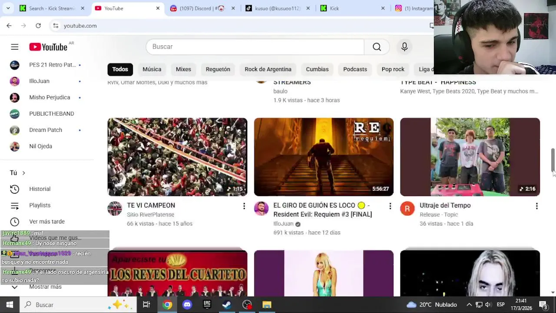Click the page vertical scrollbar thumb
Screen dimensions: 556x313
click(553, 160)
